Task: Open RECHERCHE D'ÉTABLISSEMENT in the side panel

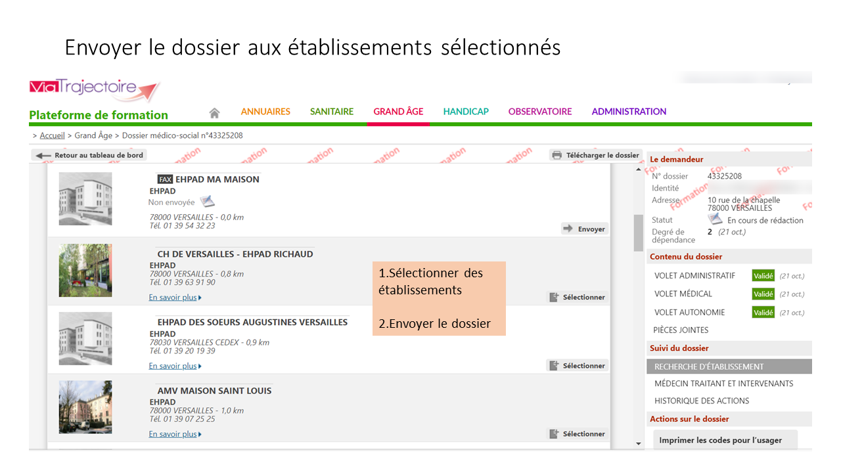Action: [x=709, y=367]
